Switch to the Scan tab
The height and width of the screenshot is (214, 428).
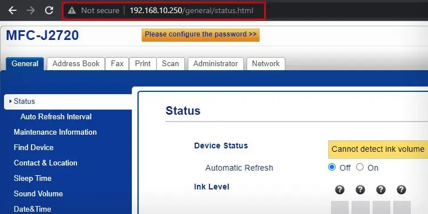coord(170,63)
